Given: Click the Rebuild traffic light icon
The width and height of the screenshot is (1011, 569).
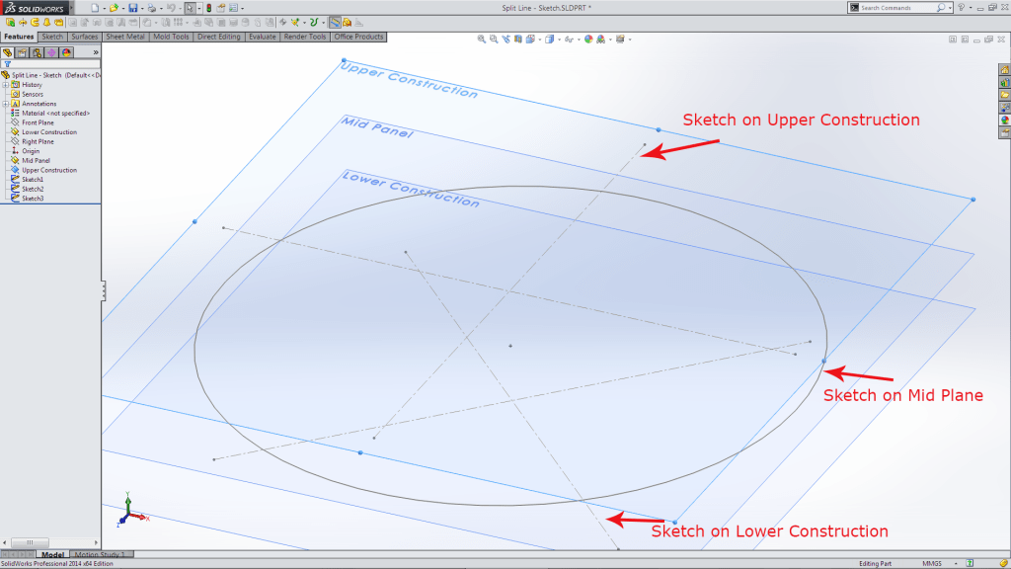Looking at the screenshot, I should pyautogui.click(x=208, y=8).
